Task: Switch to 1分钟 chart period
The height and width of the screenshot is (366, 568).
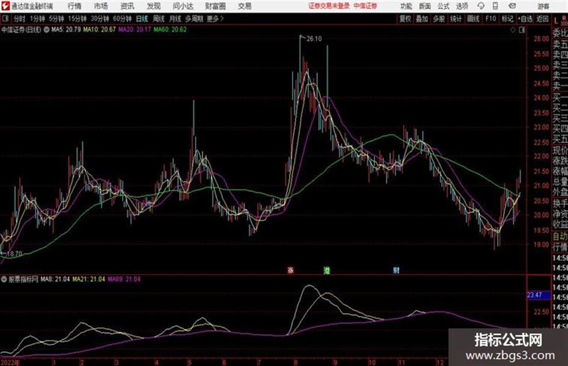Action: (37, 19)
